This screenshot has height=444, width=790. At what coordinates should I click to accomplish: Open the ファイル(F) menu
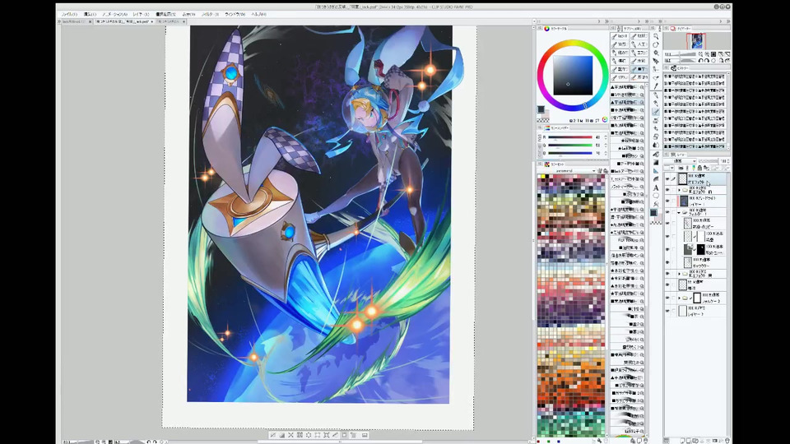(69, 14)
